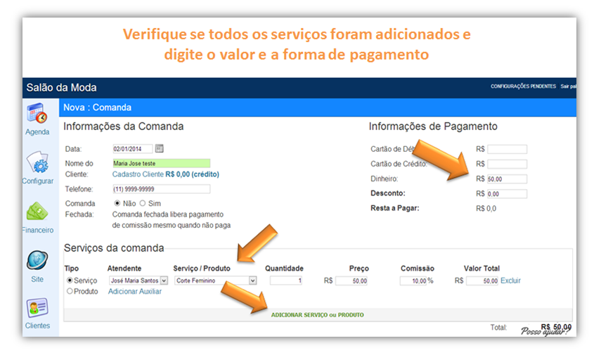Click the Cartão de Crédito amount field

[x=507, y=164]
